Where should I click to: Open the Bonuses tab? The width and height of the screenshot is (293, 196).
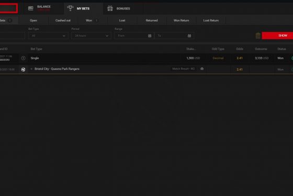point(123,8)
